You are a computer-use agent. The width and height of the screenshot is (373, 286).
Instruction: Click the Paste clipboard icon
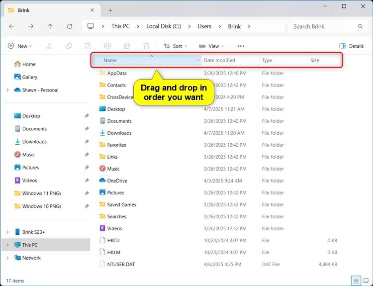click(x=88, y=46)
